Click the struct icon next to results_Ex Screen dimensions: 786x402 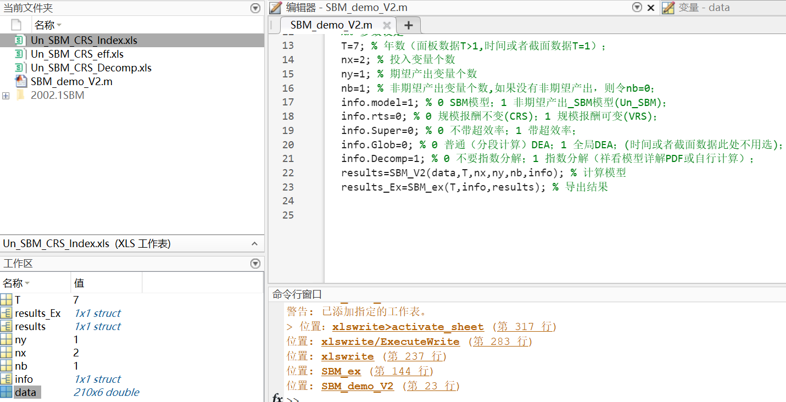point(6,313)
